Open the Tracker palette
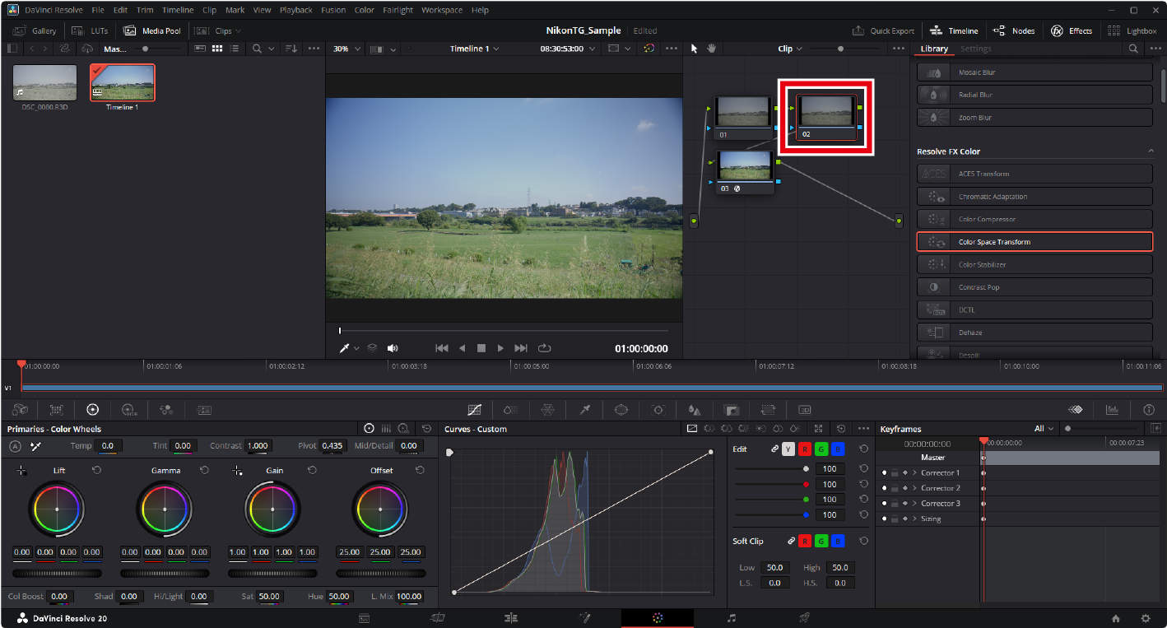 tap(658, 409)
